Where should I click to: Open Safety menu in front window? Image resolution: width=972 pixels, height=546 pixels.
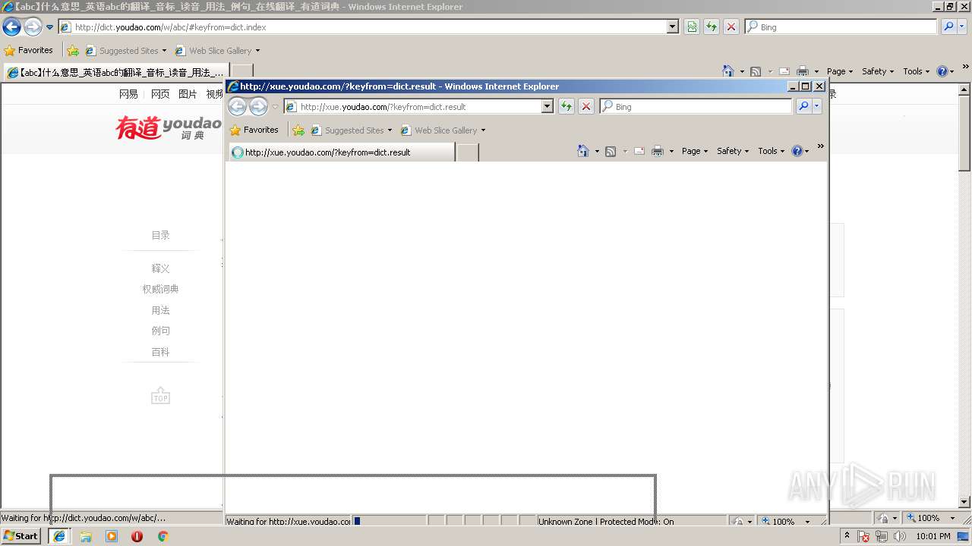(x=733, y=151)
